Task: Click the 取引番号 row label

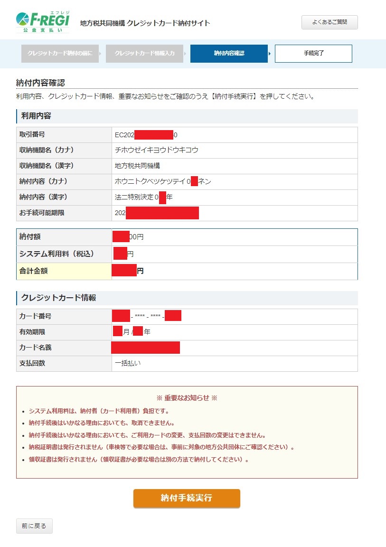Action: click(x=32, y=135)
